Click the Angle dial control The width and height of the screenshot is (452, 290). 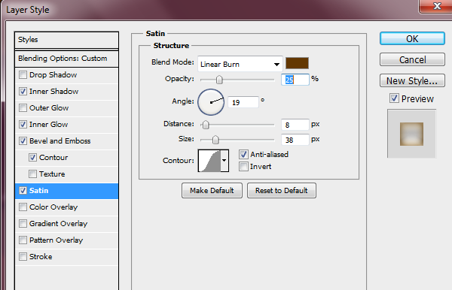(211, 102)
